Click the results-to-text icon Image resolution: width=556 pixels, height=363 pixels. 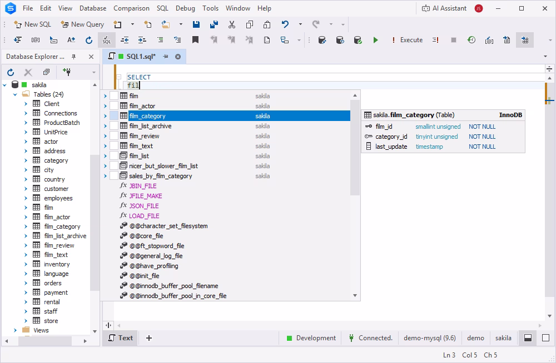pyautogui.click(x=507, y=40)
